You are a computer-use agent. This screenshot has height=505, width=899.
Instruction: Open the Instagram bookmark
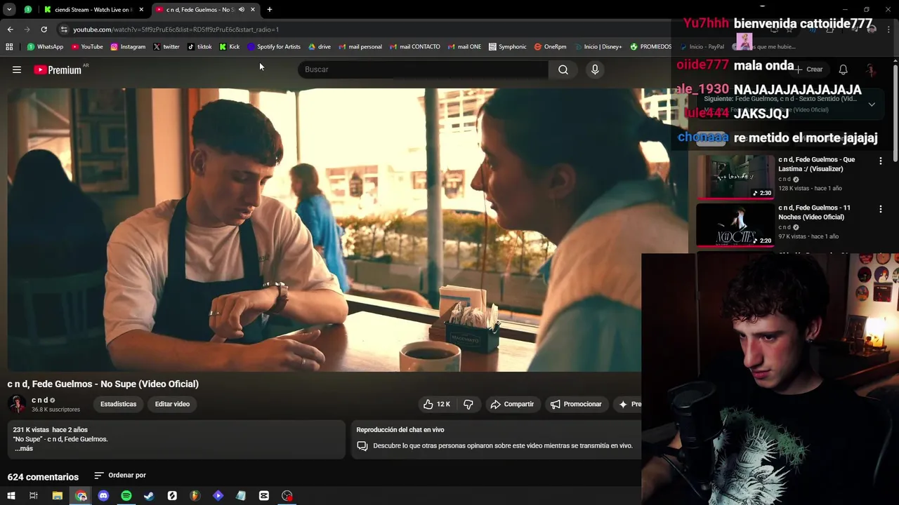click(x=128, y=47)
